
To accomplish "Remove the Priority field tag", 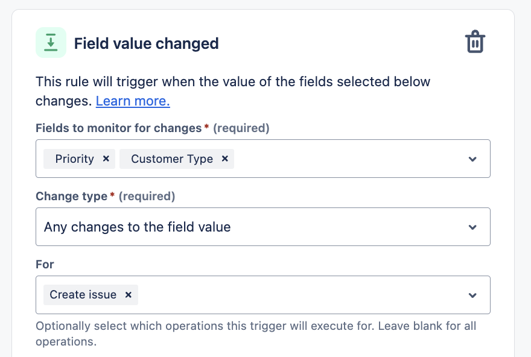I will (x=106, y=159).
